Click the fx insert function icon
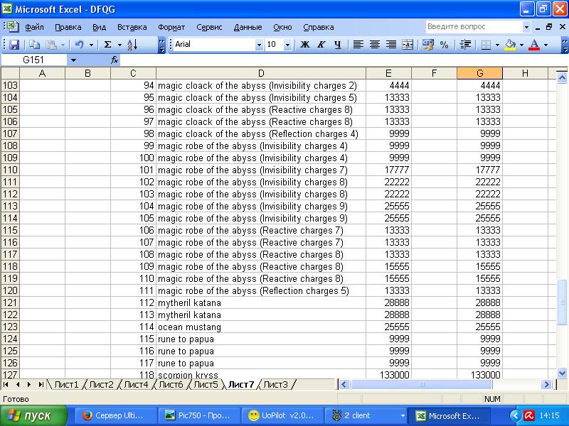The image size is (569, 426). pos(115,60)
